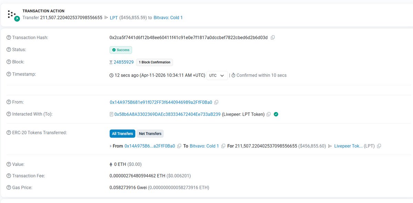Select the All Transfers tab
Screen dimensions: 413x203
click(122, 133)
